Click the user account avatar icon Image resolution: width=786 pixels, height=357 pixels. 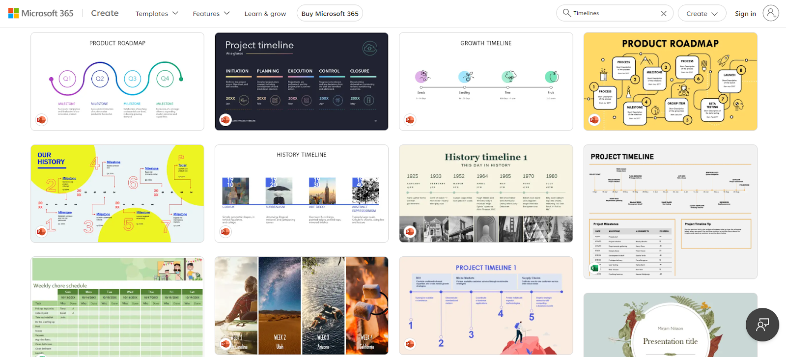[x=771, y=13]
